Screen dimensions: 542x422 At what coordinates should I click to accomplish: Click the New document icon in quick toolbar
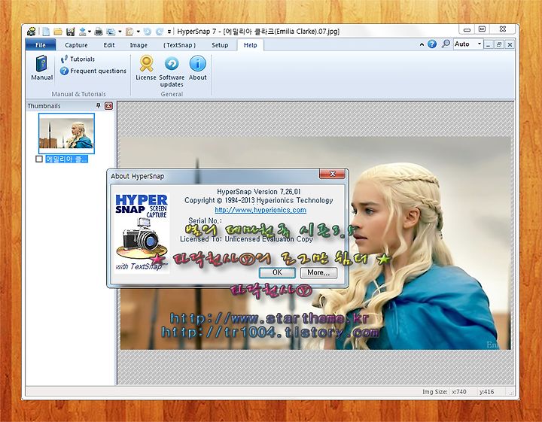tap(46, 32)
